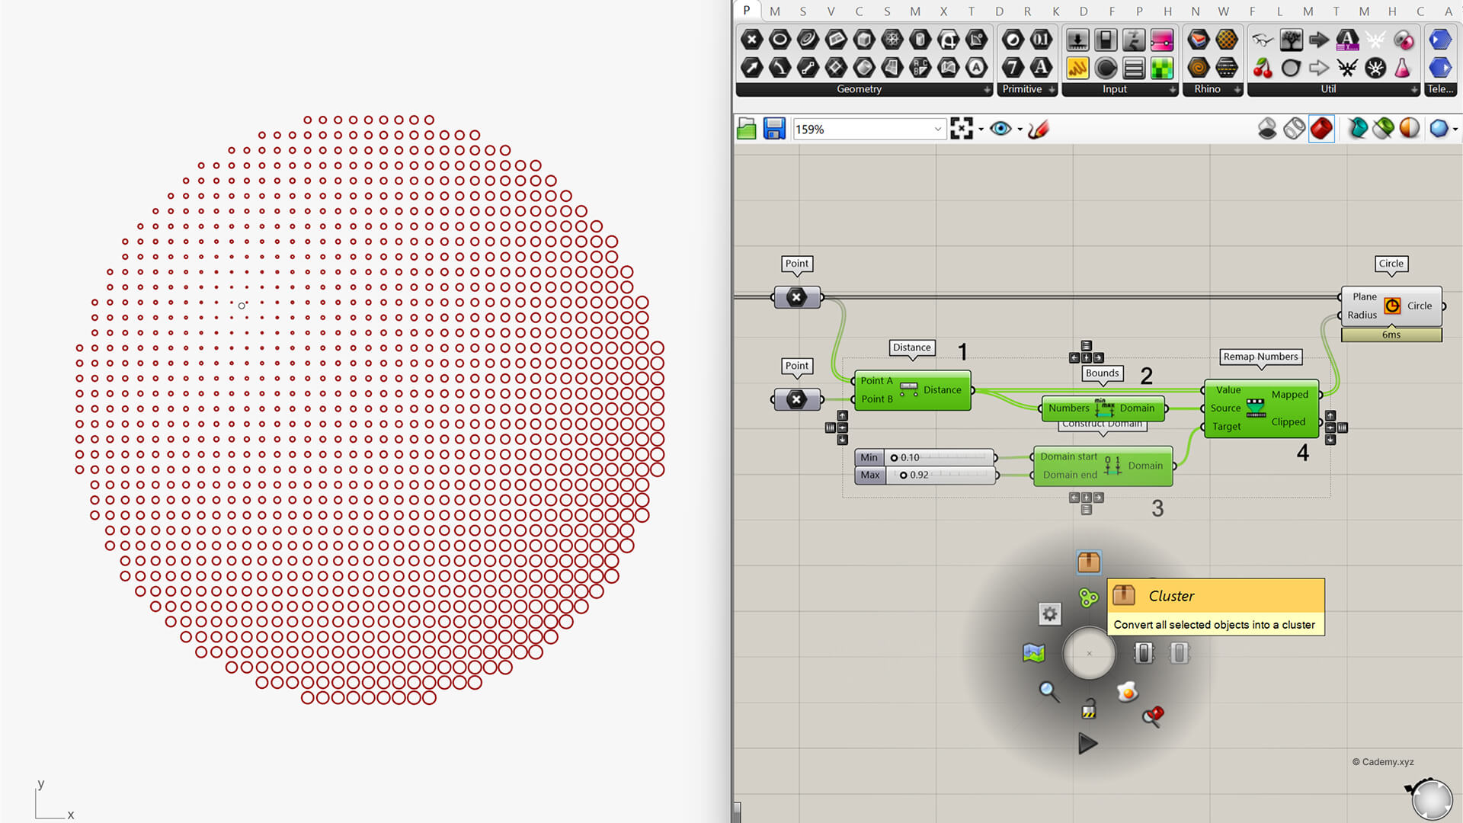Viewport: 1463px width, 823px height.
Task: Select the eyeglasses icon in the Util panel
Action: [x=1263, y=40]
